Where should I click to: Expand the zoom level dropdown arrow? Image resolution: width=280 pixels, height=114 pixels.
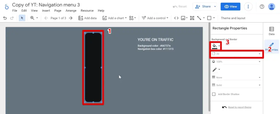[x=37, y=18]
